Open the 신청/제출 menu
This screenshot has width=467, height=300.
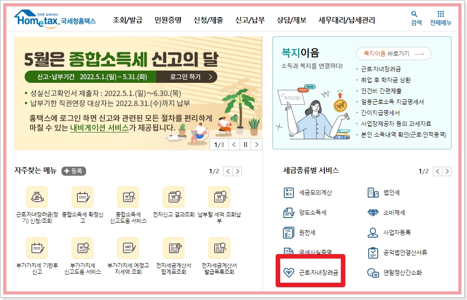tap(208, 20)
